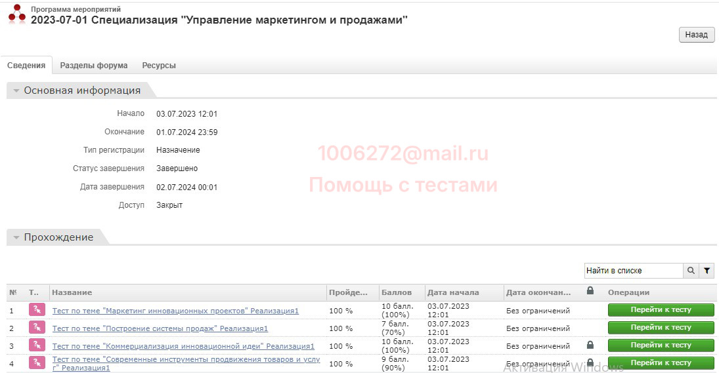Switch to the "Разделы форума" tab
The height and width of the screenshot is (373, 719).
click(x=93, y=66)
